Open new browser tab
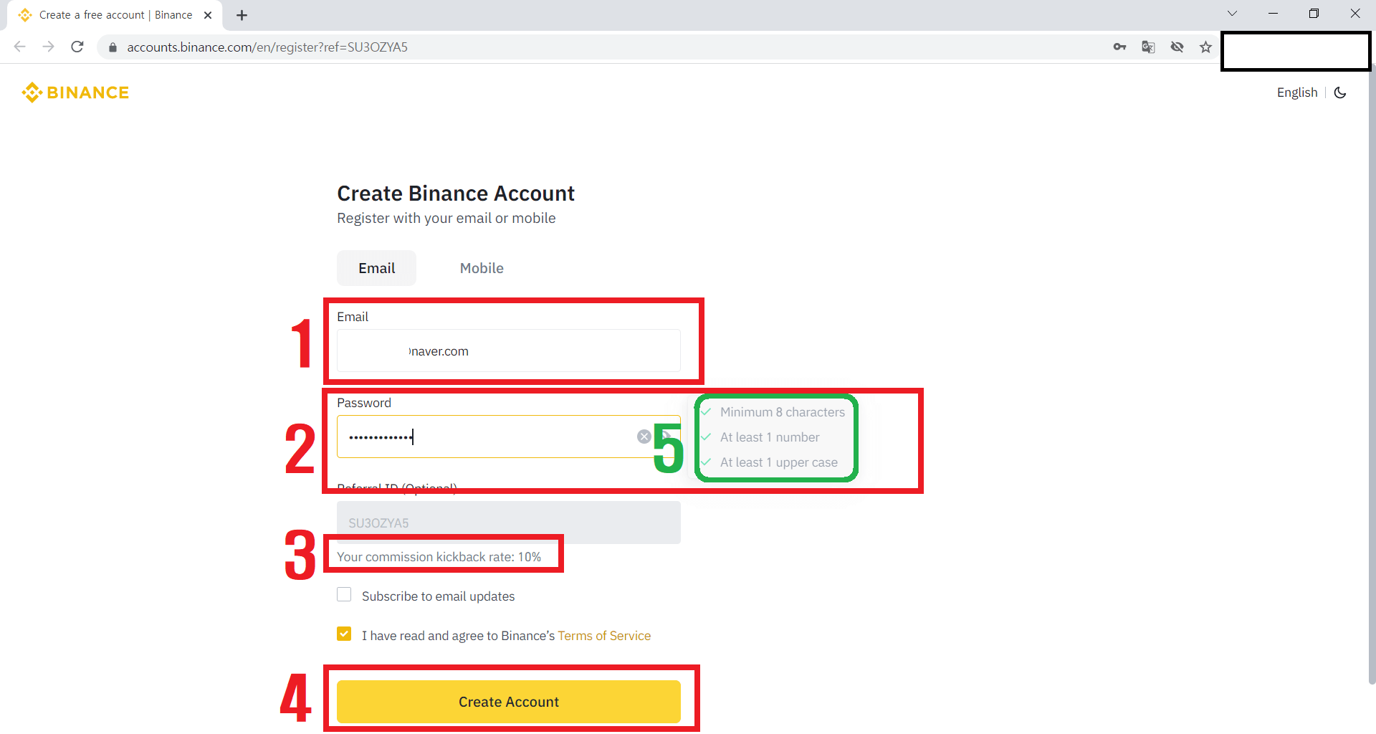 click(x=242, y=15)
